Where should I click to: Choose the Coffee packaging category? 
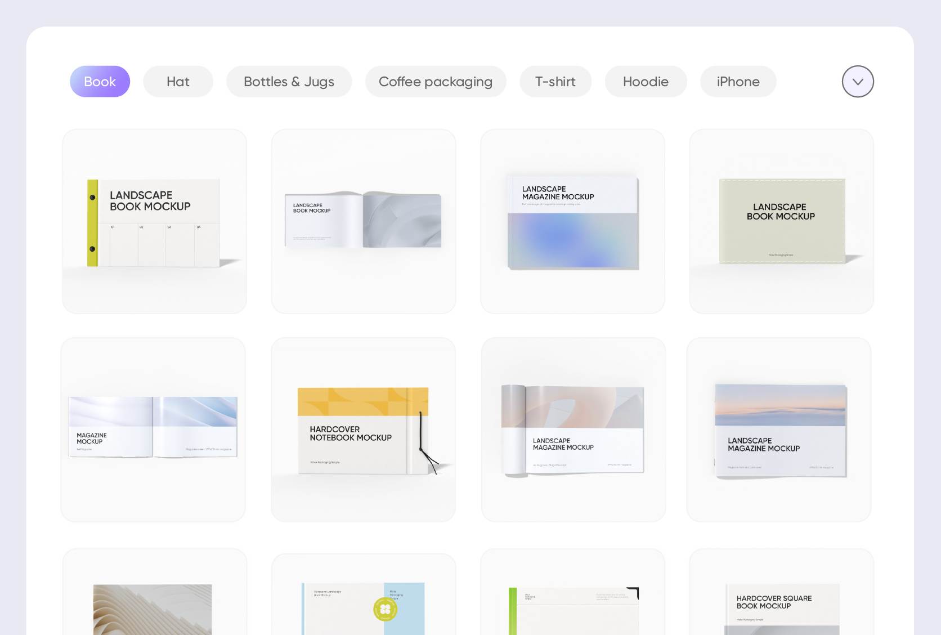(x=435, y=82)
